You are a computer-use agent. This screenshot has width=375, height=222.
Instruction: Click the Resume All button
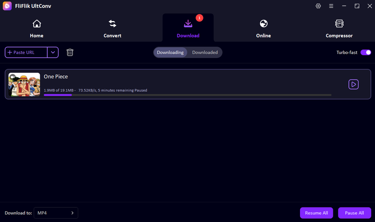coord(316,213)
